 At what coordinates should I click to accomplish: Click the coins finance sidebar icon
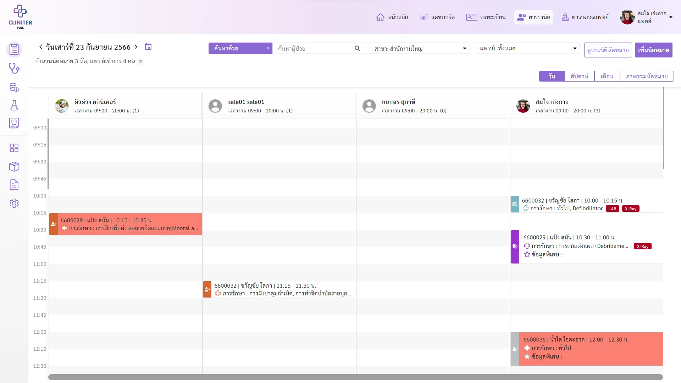click(14, 87)
